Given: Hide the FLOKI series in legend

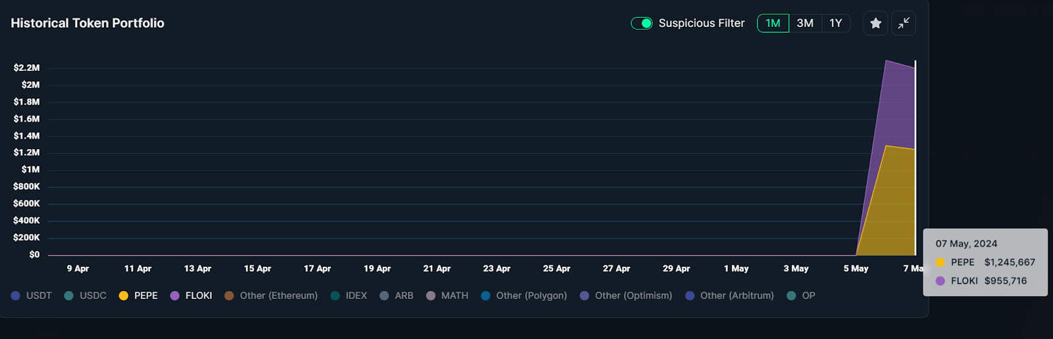Looking at the screenshot, I should [x=192, y=296].
